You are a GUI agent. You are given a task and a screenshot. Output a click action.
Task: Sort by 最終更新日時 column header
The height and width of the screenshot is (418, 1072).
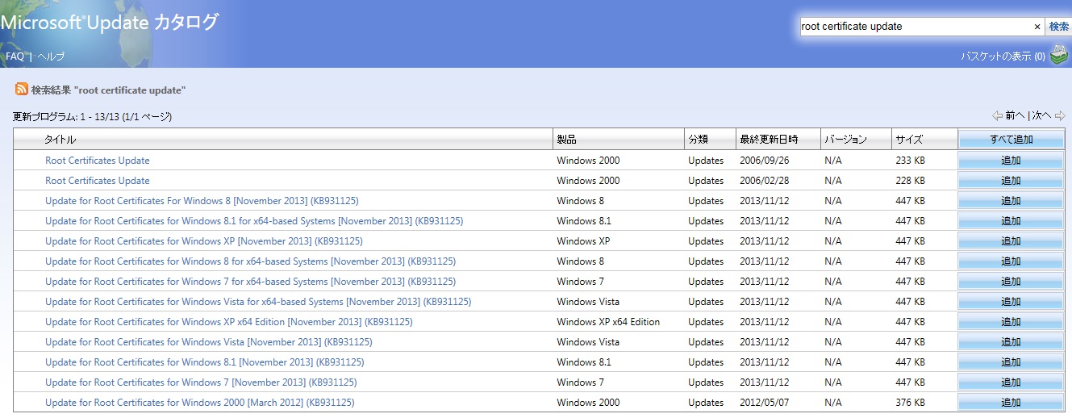click(768, 140)
